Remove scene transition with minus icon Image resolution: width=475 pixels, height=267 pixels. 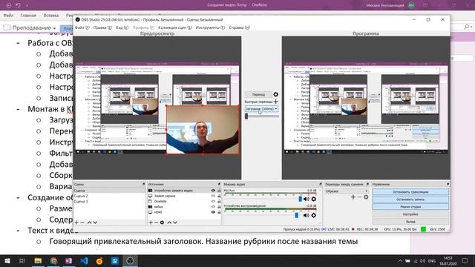[x=359, y=197]
